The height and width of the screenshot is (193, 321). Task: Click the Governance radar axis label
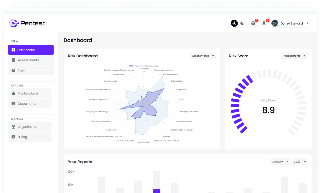pyautogui.click(x=144, y=69)
